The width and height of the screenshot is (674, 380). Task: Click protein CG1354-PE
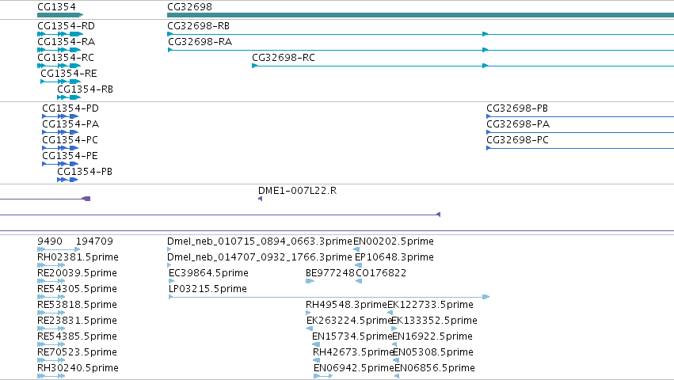point(70,156)
